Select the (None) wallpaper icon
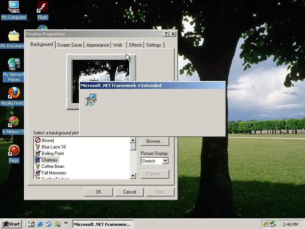Image resolution: width=305 pixels, height=229 pixels. [x=37, y=140]
